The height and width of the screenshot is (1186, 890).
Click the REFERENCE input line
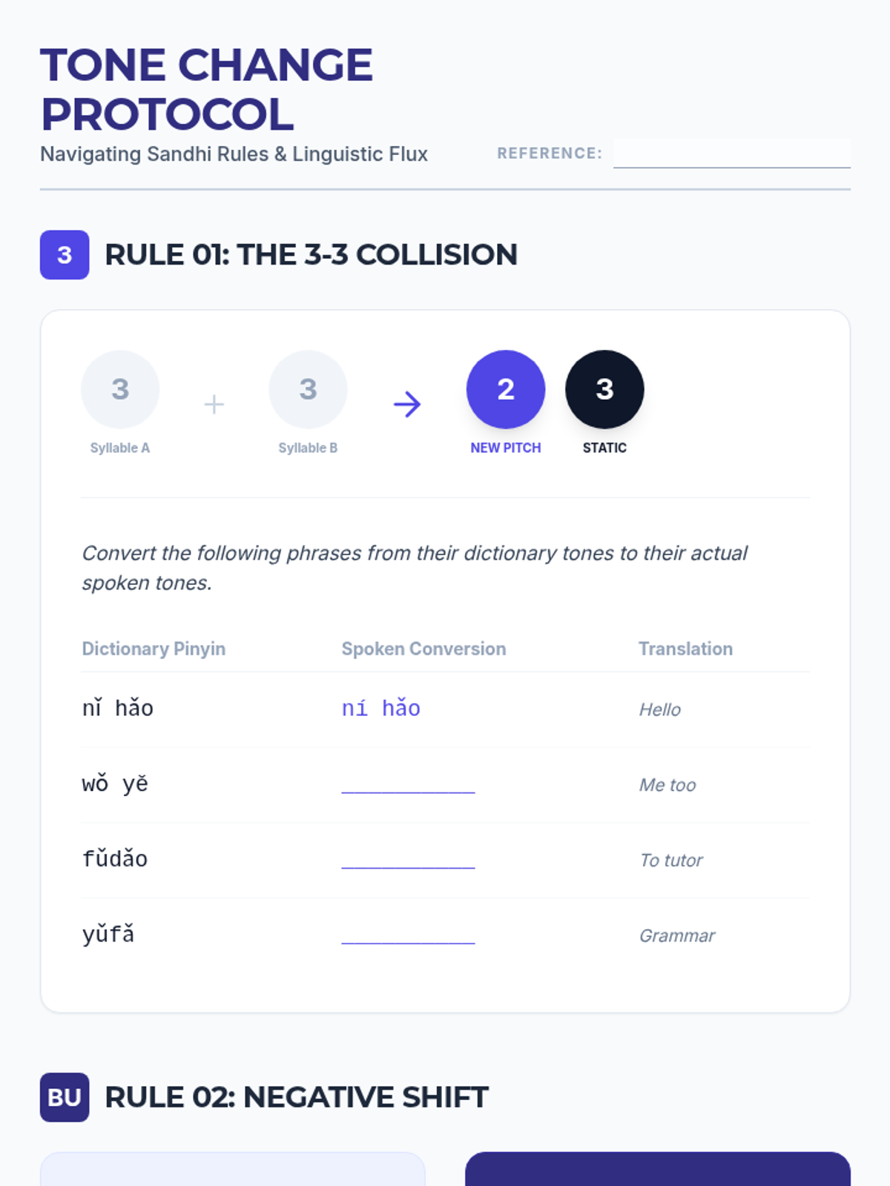click(732, 153)
